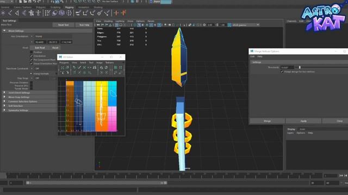Click the Display tab in layer editor
This screenshot has width=348, height=195.
291,129
